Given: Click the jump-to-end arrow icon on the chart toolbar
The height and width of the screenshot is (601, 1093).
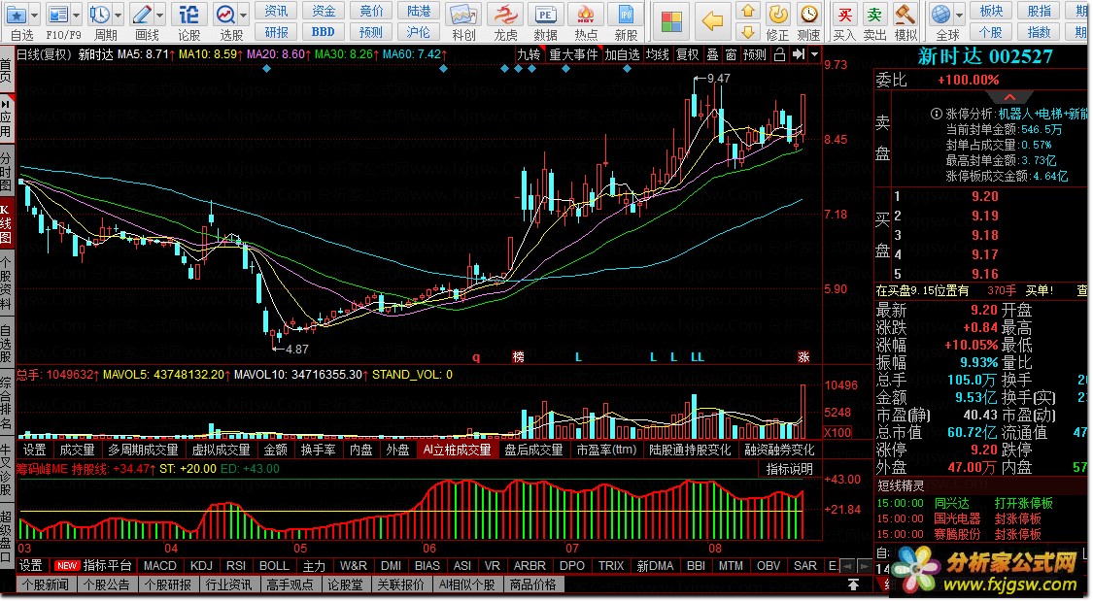Looking at the screenshot, I should click(799, 54).
